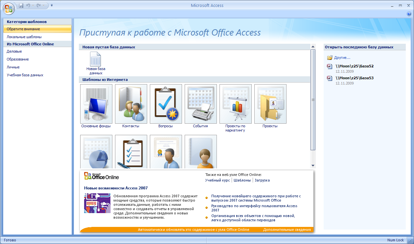
Task: Click Автоматически обновлять это содержимое link
Action: (x=194, y=230)
